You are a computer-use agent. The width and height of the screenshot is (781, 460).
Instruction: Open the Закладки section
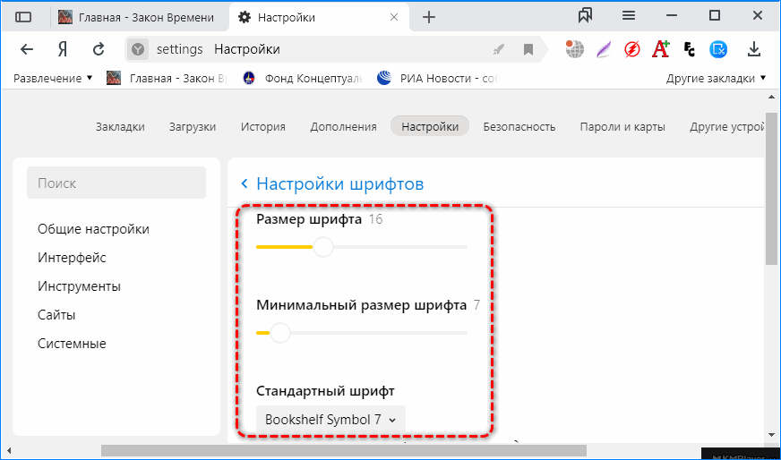pos(120,126)
